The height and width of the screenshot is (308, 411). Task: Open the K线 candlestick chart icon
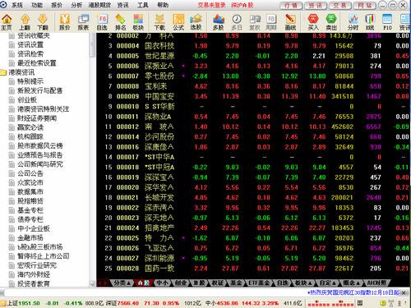(x=370, y=22)
